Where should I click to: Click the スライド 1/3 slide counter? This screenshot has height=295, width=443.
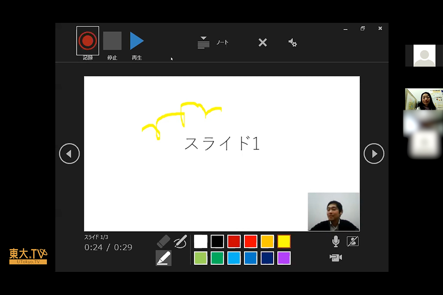pyautogui.click(x=96, y=237)
